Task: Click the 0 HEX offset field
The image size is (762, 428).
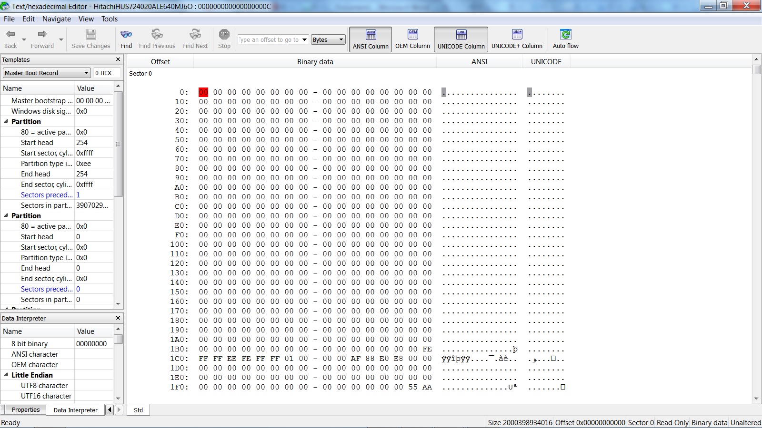Action: (107, 73)
